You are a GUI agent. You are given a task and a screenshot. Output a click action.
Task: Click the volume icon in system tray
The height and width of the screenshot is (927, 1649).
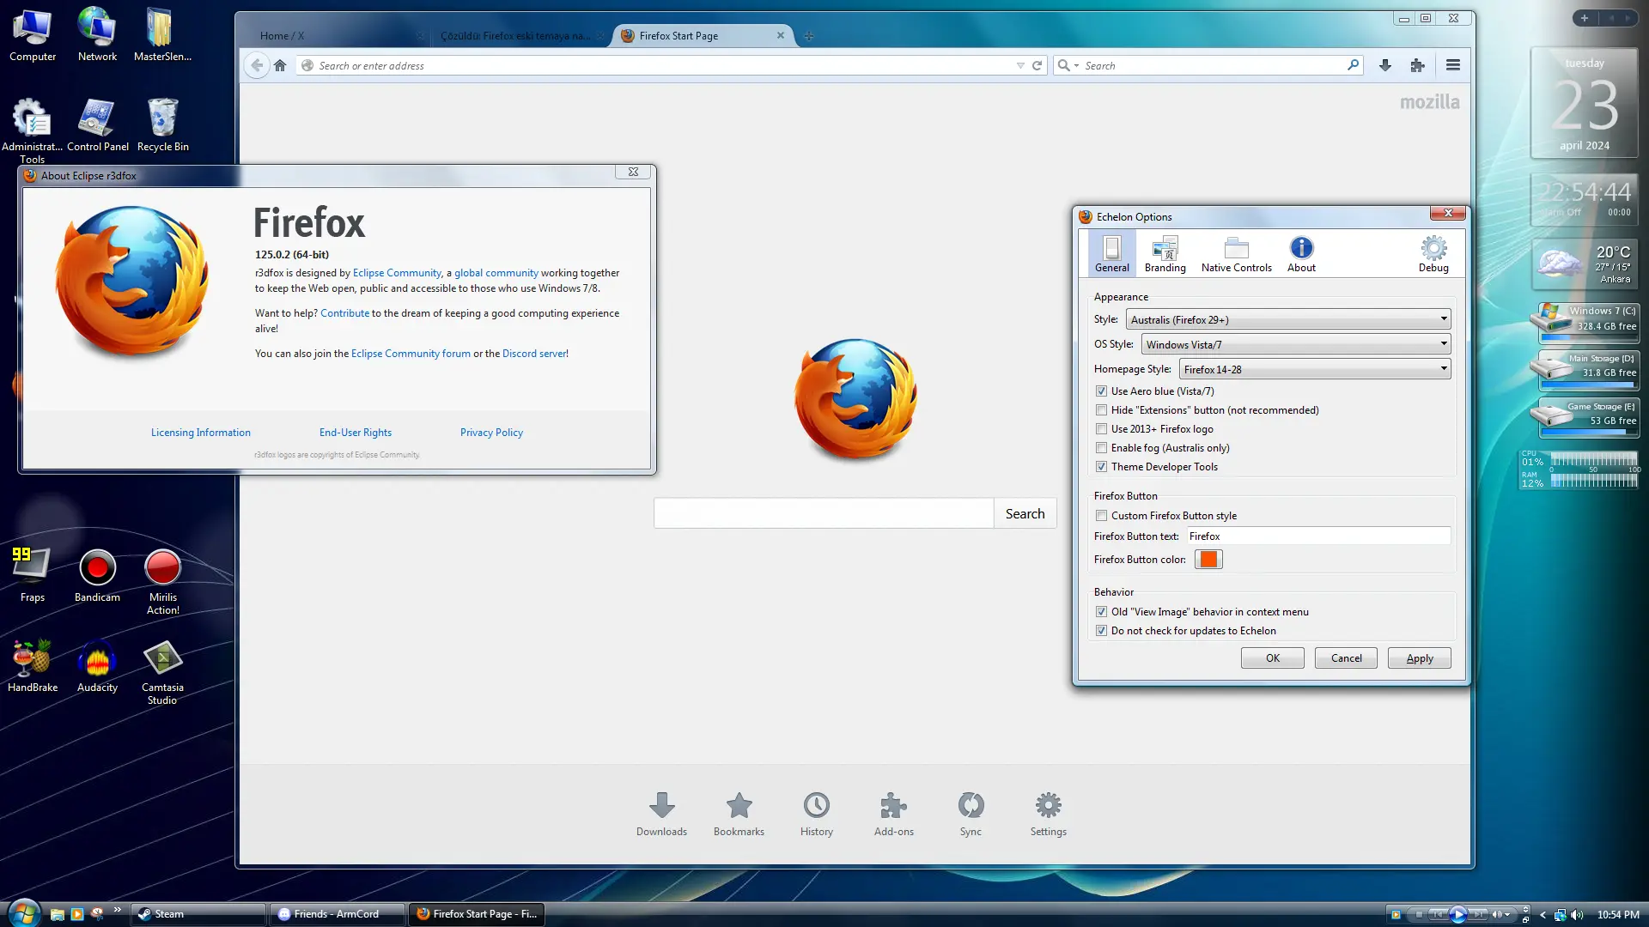(x=1577, y=915)
